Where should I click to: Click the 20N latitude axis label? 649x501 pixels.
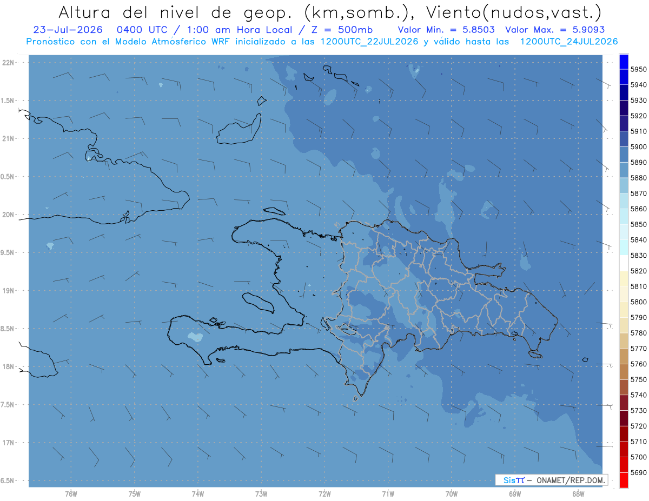(9, 215)
